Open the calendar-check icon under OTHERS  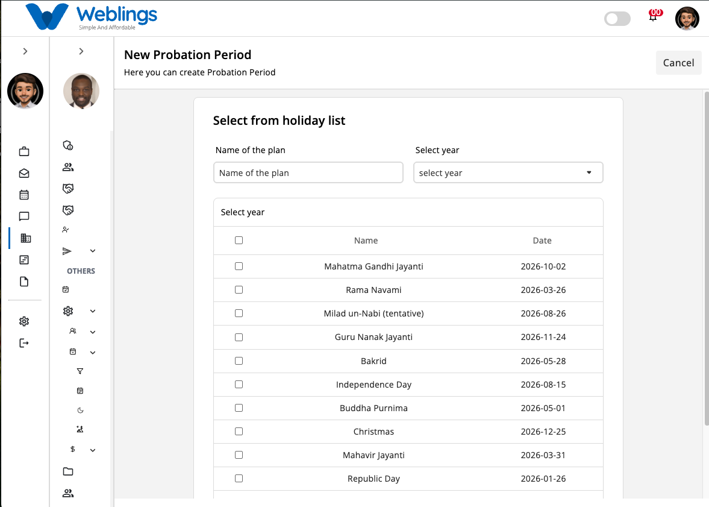(66, 289)
